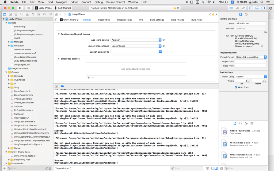Screen dimensions: 274x171
Task: Choose location with the folder button
Action: pyautogui.click(x=265, y=32)
